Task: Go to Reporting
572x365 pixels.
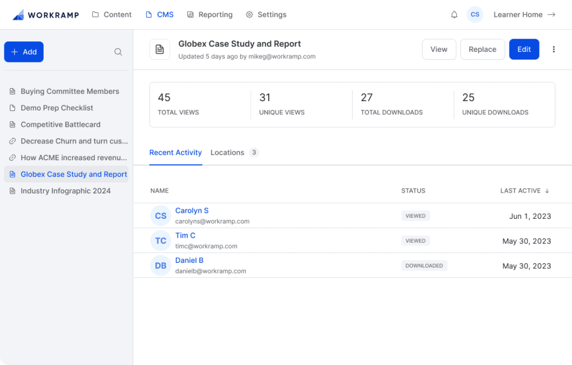Action: click(x=210, y=15)
